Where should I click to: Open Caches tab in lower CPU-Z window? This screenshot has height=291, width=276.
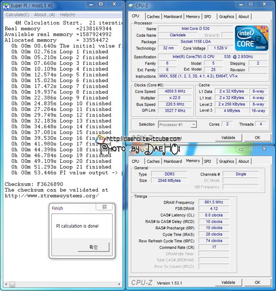[x=153, y=161]
